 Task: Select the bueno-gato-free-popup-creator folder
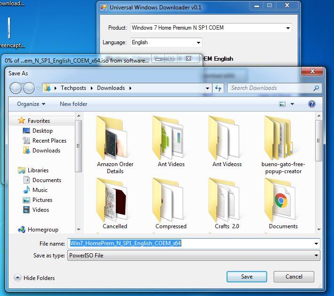[x=283, y=144]
